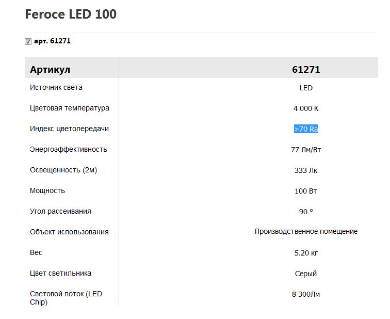Click the Освещенность (2м) label
This screenshot has width=390, height=319.
point(63,170)
